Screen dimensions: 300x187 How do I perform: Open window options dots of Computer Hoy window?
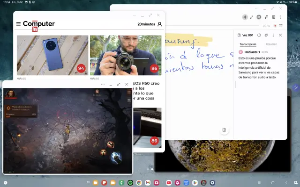pos(135,15)
